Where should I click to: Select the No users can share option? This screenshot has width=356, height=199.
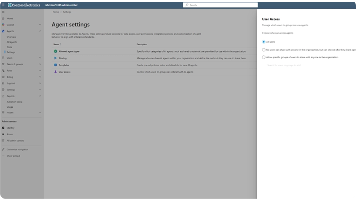point(264,50)
